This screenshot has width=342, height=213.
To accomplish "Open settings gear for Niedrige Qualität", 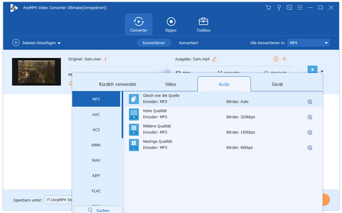I will 310,148.
